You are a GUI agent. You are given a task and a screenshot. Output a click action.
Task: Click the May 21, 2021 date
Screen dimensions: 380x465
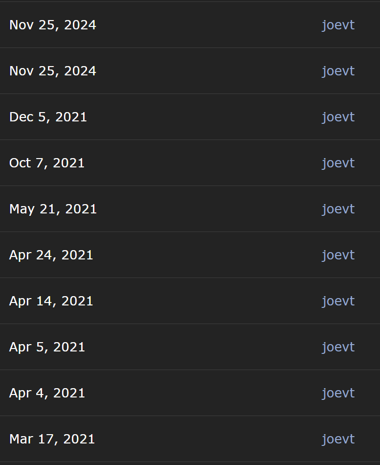[53, 209]
